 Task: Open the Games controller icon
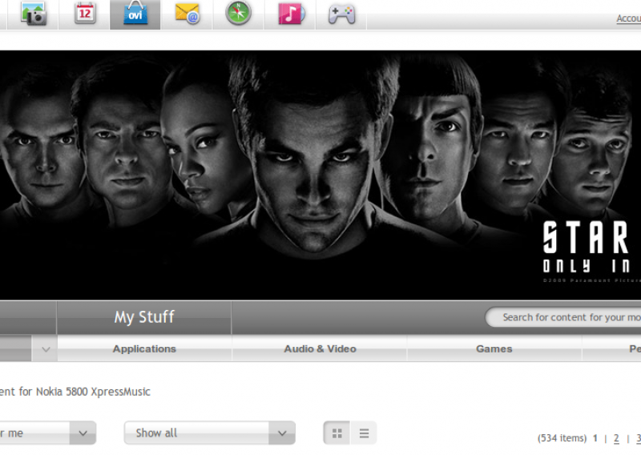click(342, 14)
